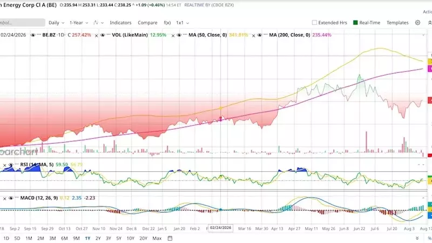Click the RSI value 59.50
The height and width of the screenshot is (243, 432).
click(62, 165)
